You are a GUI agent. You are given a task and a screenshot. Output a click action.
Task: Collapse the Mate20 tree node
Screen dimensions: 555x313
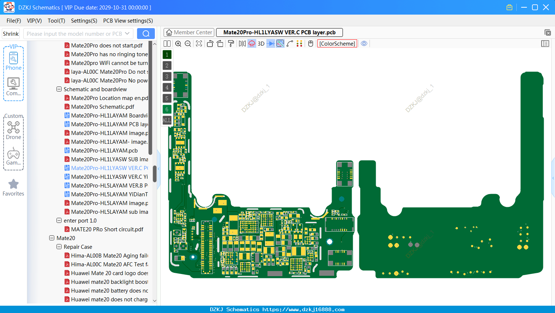52,238
